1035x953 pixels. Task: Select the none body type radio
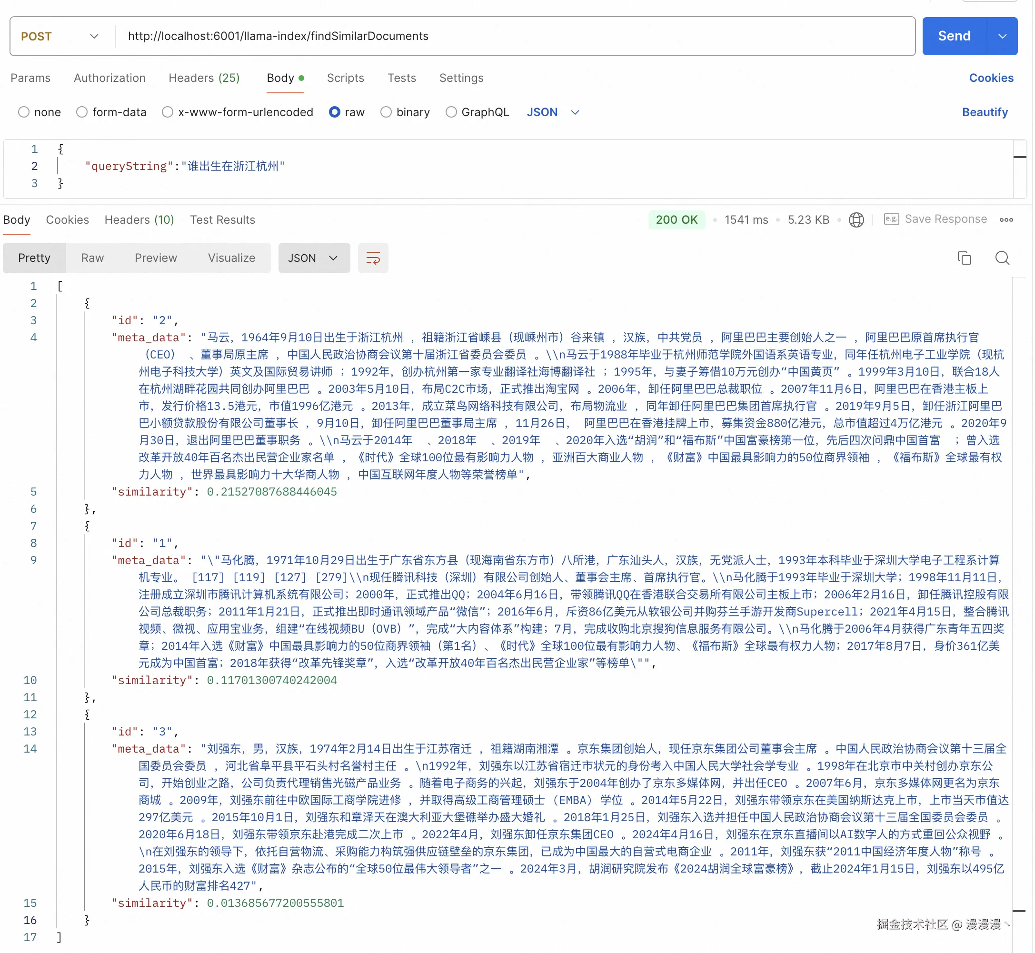click(x=24, y=112)
